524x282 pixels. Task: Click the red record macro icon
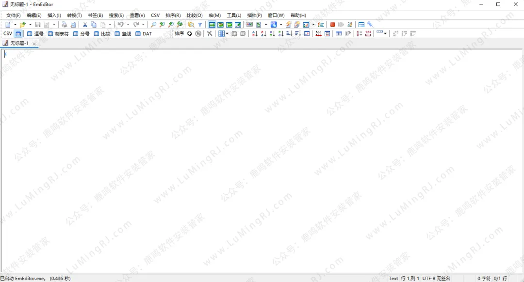point(332,25)
